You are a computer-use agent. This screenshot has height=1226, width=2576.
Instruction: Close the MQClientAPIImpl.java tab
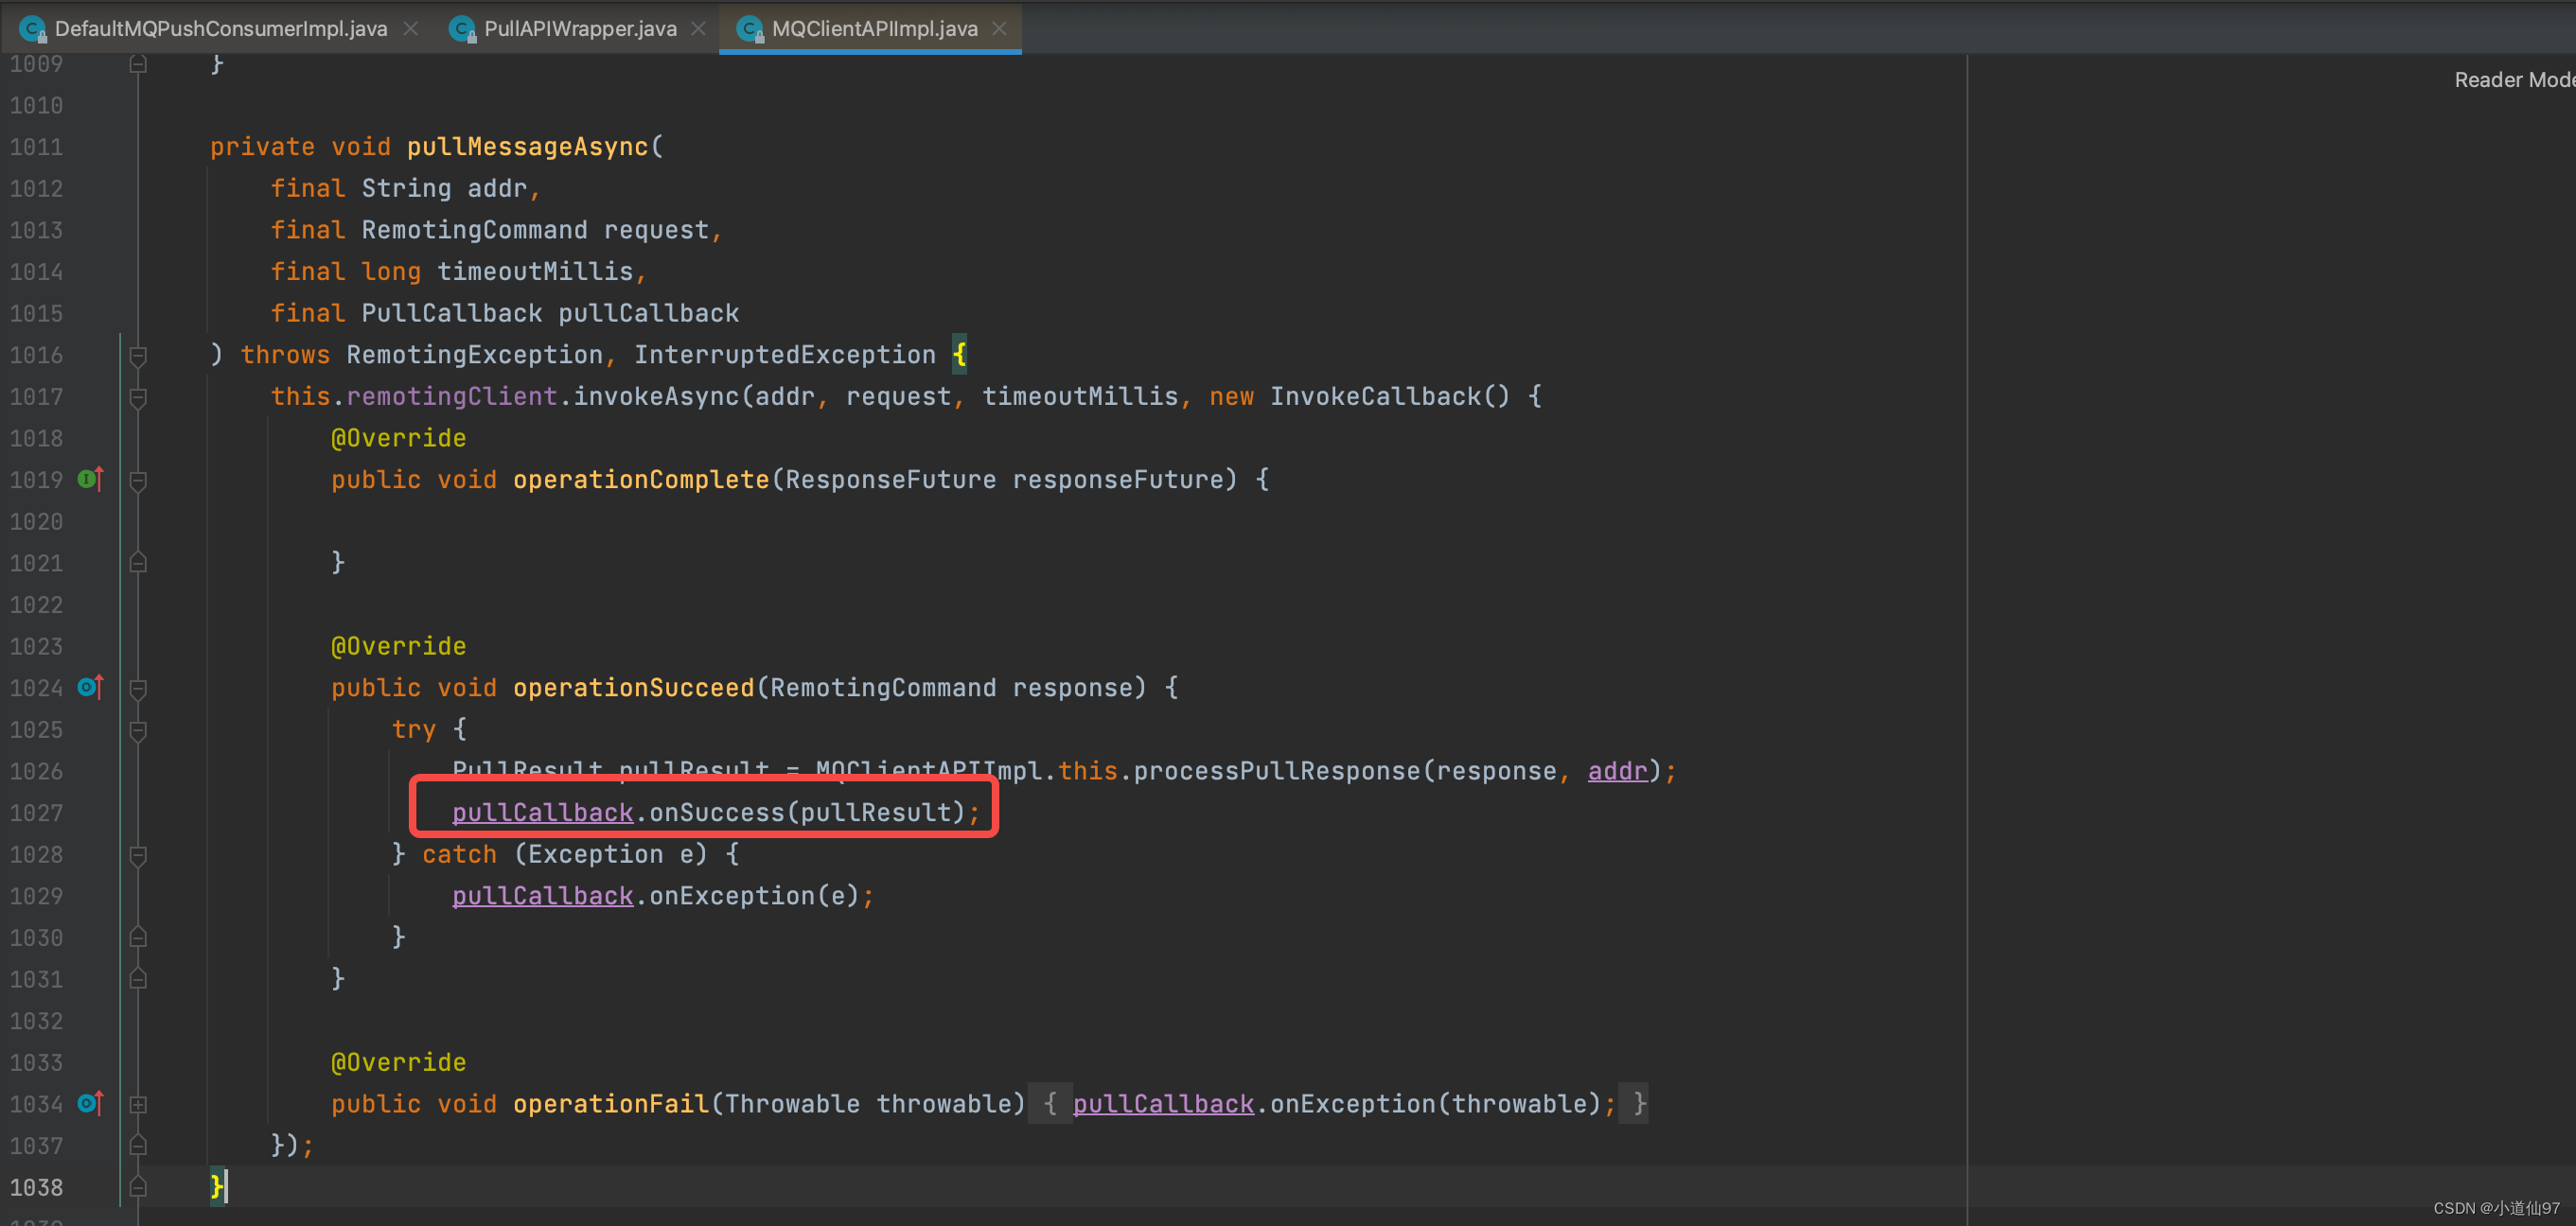click(x=999, y=29)
